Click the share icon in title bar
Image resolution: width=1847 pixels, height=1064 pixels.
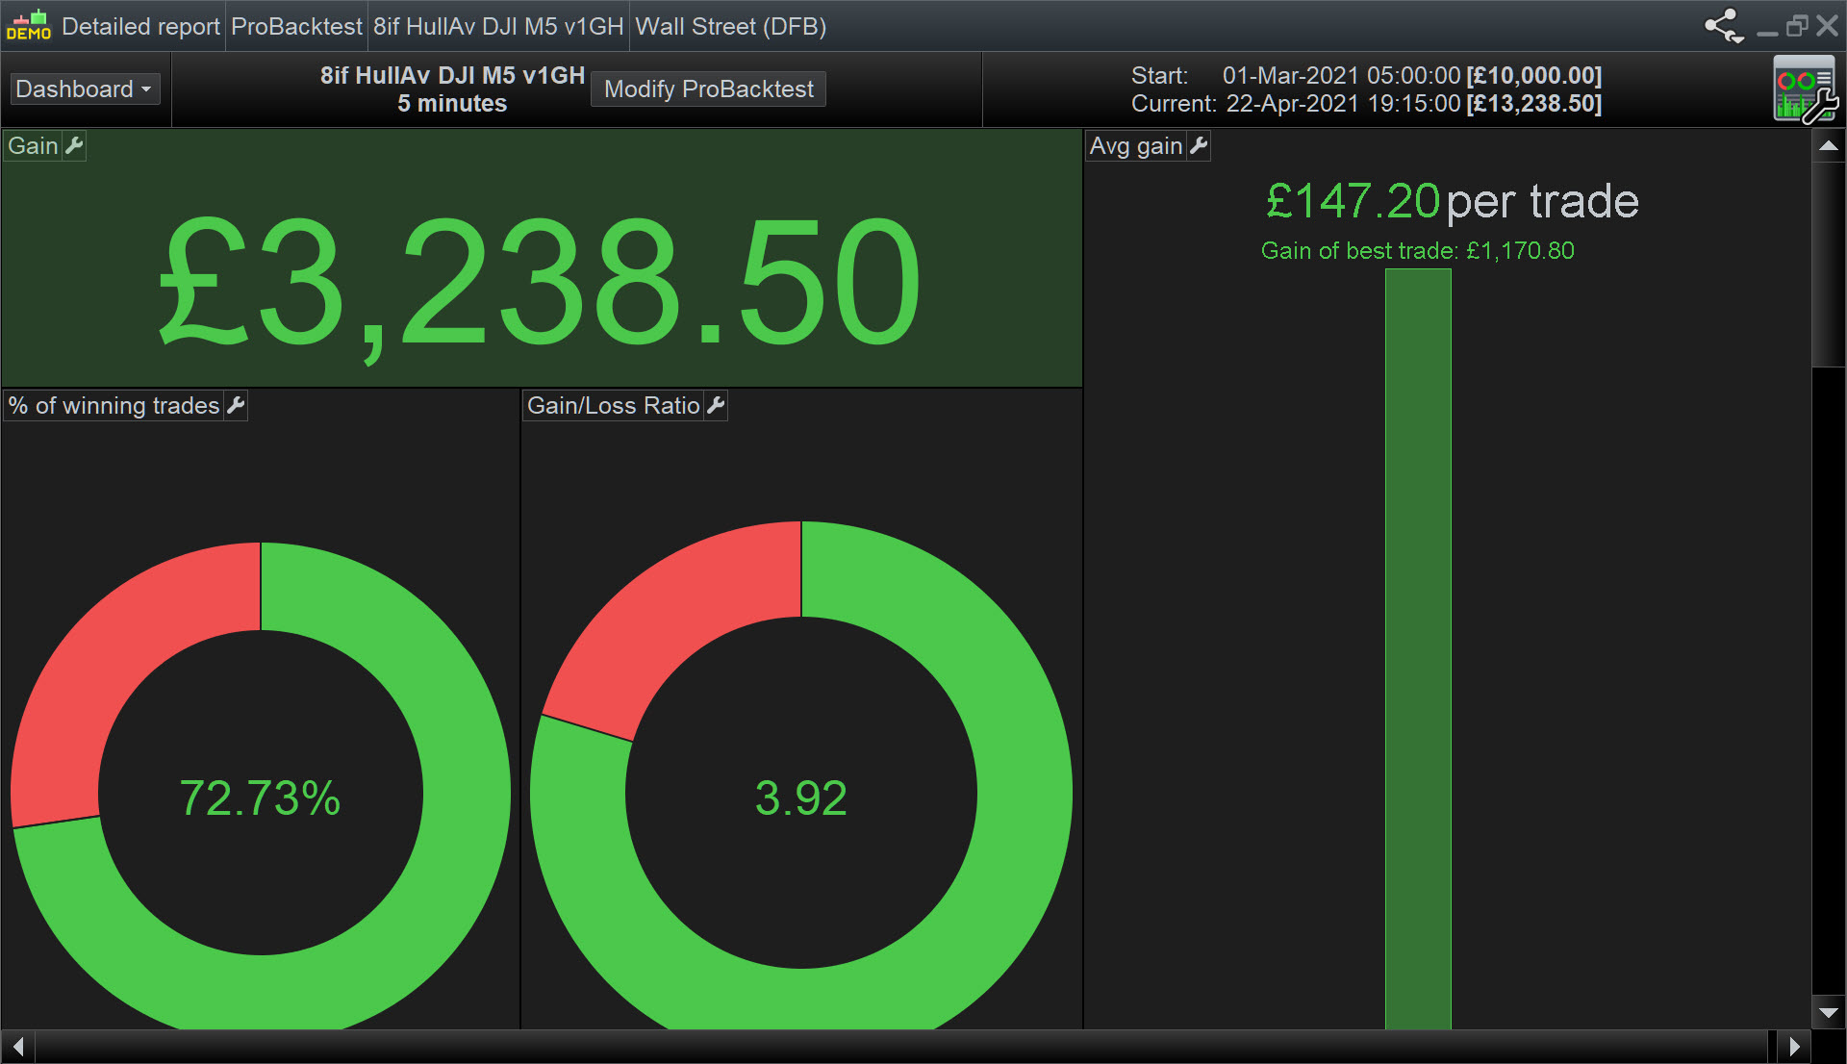(1723, 26)
